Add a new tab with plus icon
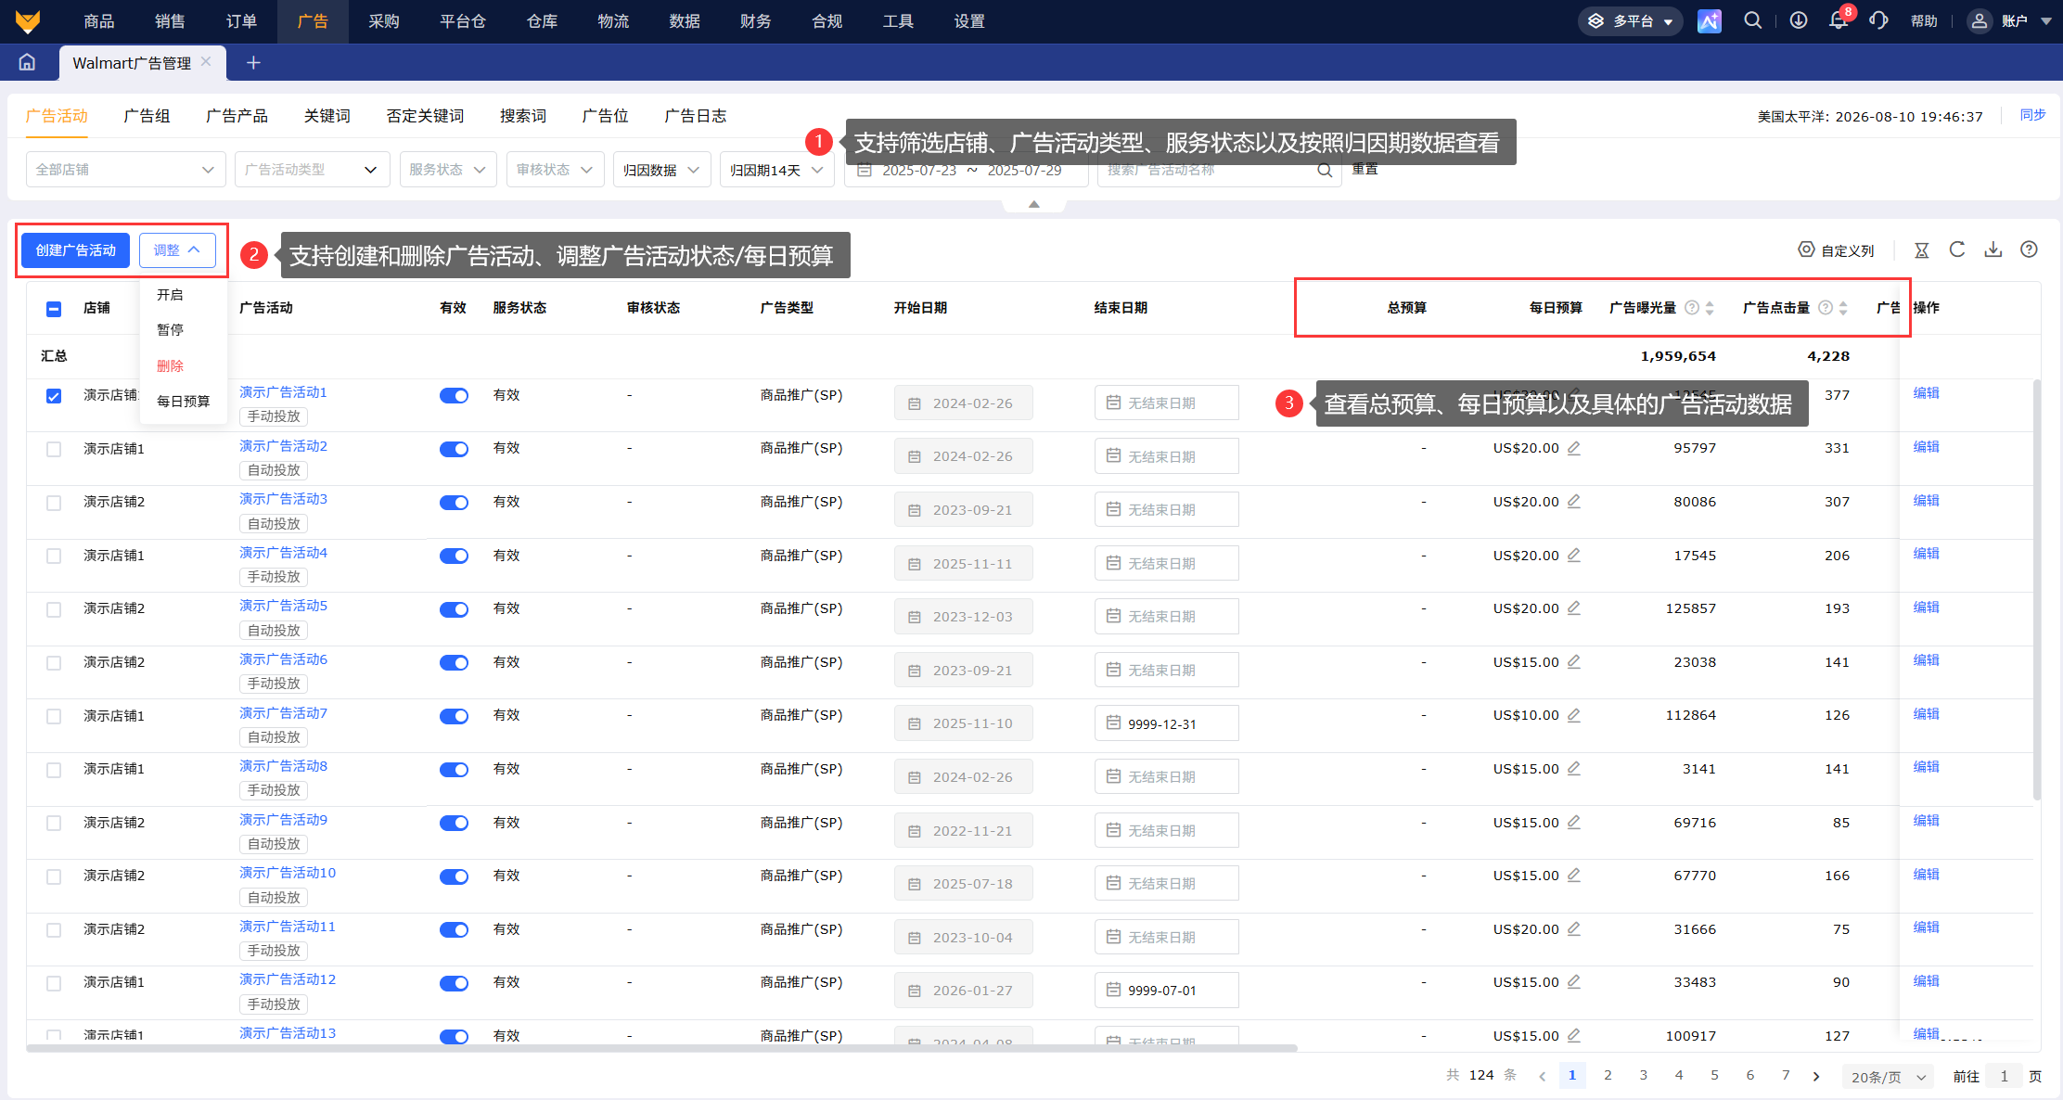The image size is (2063, 1100). pos(253,62)
